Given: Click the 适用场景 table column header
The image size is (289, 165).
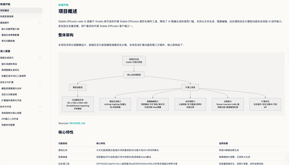Looking at the screenshot, I should (x=223, y=143).
